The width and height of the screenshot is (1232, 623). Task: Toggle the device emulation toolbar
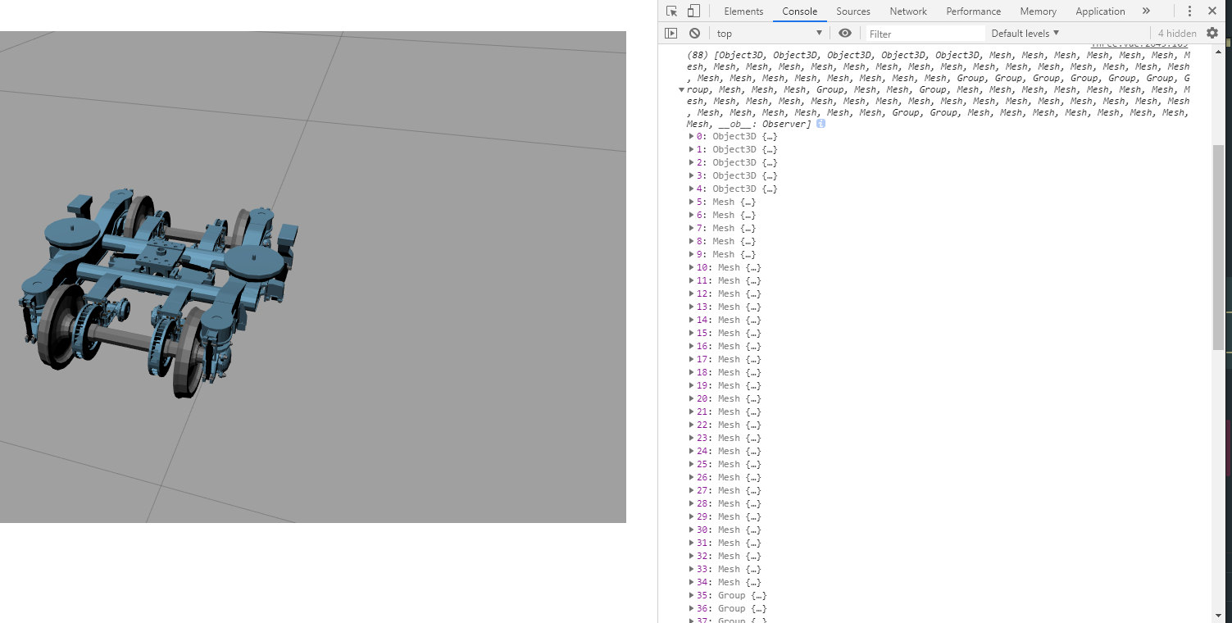pyautogui.click(x=693, y=11)
